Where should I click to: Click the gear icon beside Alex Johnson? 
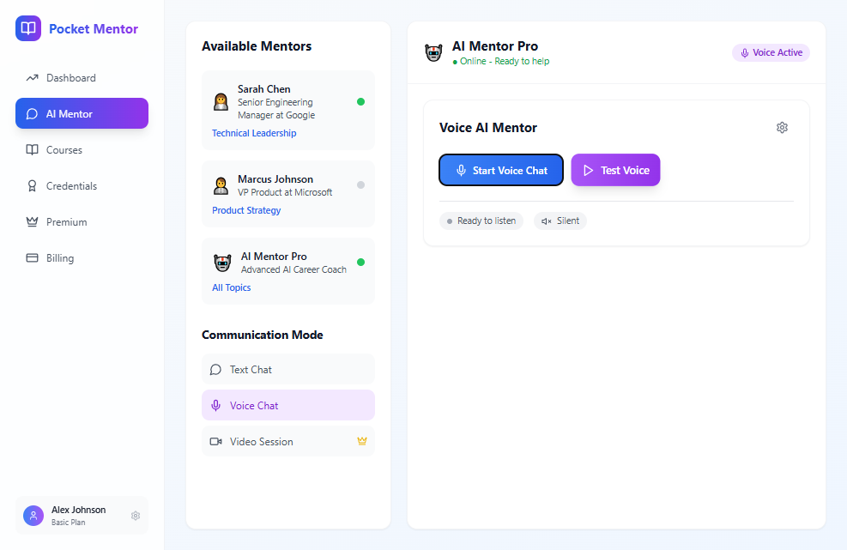tap(136, 516)
